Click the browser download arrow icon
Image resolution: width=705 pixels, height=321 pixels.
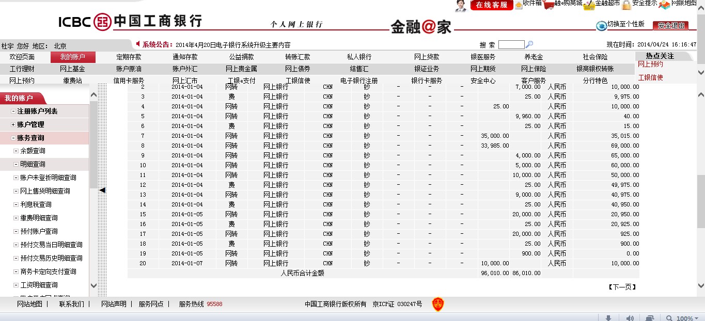tap(608, 318)
